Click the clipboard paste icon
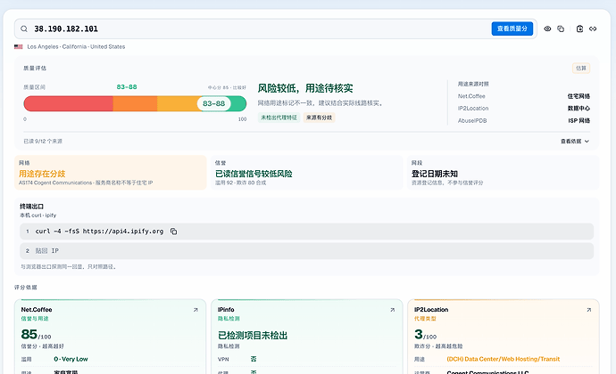This screenshot has height=374, width=616. (x=579, y=28)
